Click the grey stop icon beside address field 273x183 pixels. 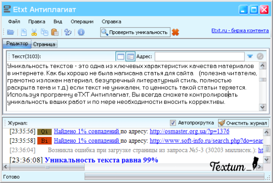tap(260, 56)
